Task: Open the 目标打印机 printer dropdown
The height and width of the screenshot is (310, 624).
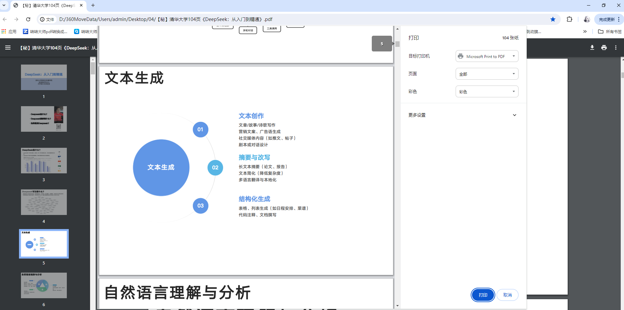Action: [487, 56]
